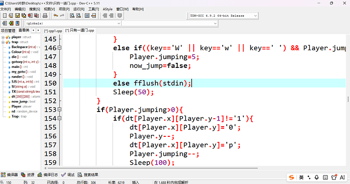The image size is (350, 184).
Task: Open the 文件[F] menu
Action: click(x=6, y=9)
